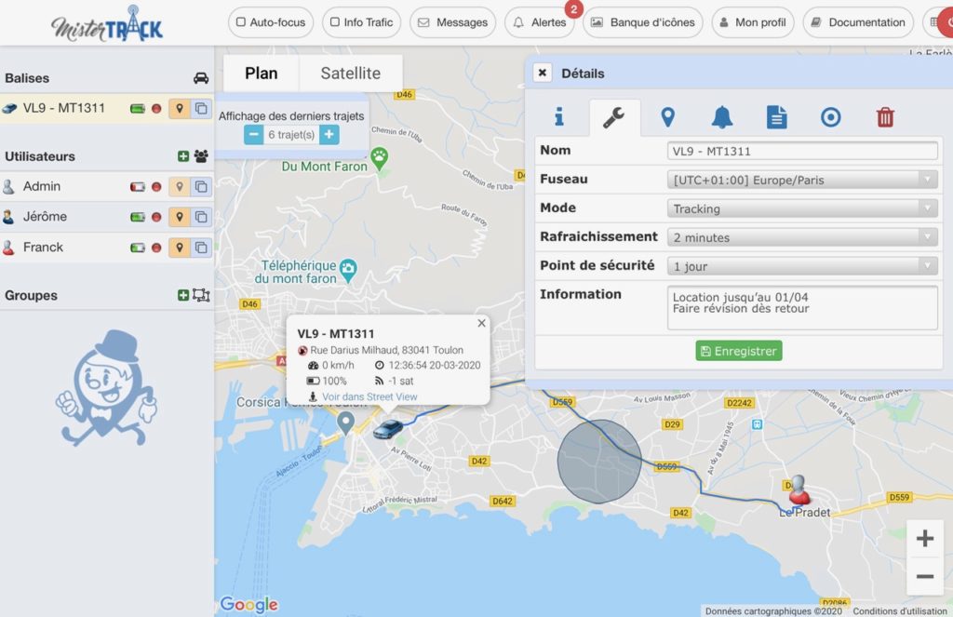Open Documentation

[x=858, y=22]
